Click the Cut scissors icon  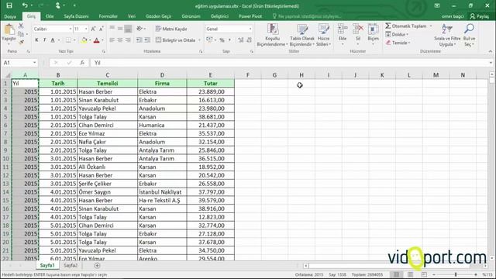(x=21, y=26)
